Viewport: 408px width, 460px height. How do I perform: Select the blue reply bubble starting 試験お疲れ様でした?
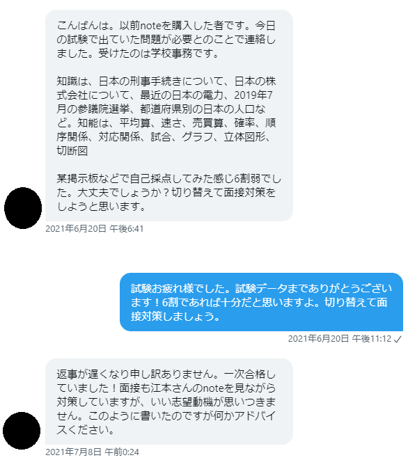(261, 302)
